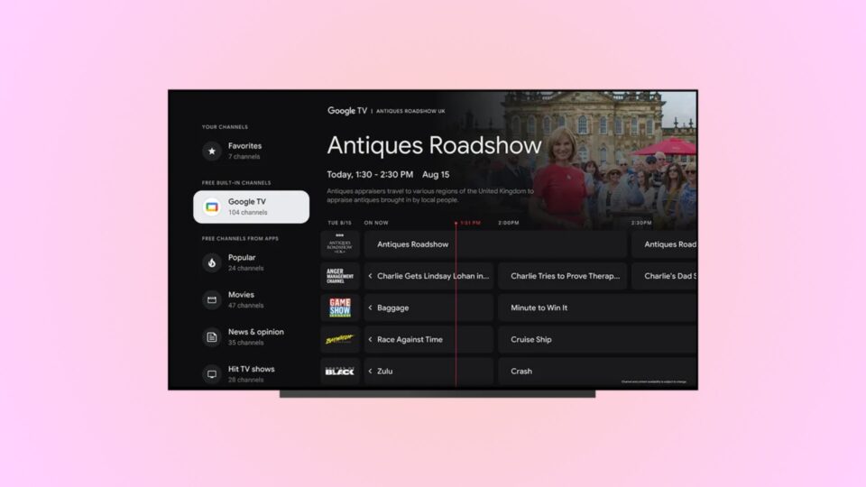866x487 pixels.
Task: Click the Google TV channels icon
Action: (212, 207)
